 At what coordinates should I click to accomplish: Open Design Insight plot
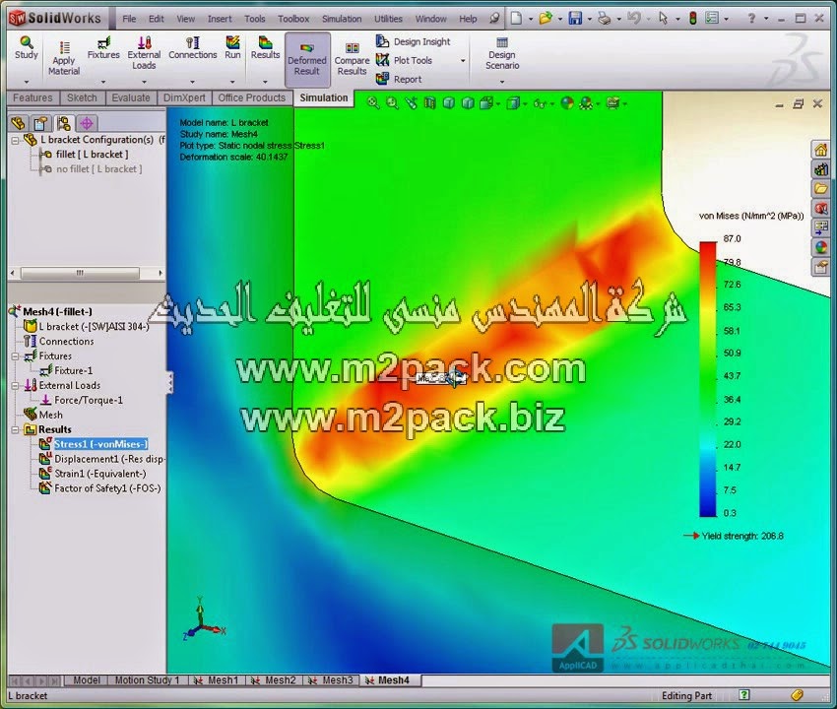click(414, 41)
